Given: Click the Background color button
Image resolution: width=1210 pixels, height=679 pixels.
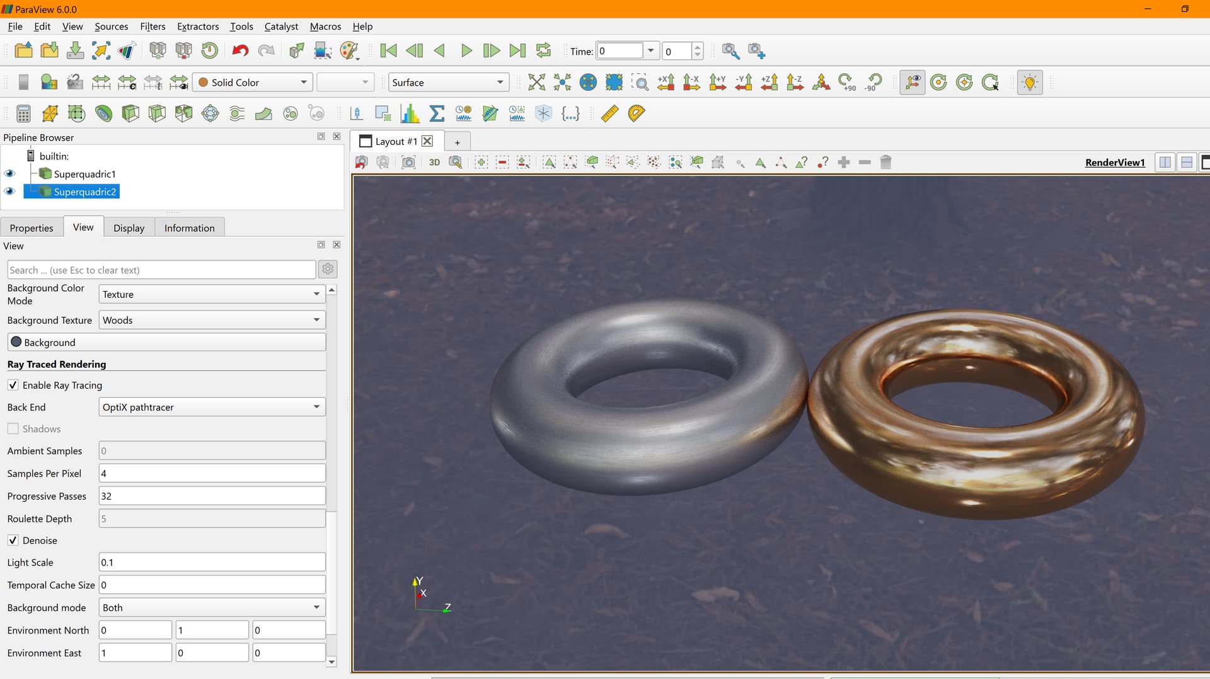Looking at the screenshot, I should [x=166, y=342].
